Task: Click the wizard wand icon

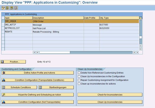Action: tap(3, 95)
